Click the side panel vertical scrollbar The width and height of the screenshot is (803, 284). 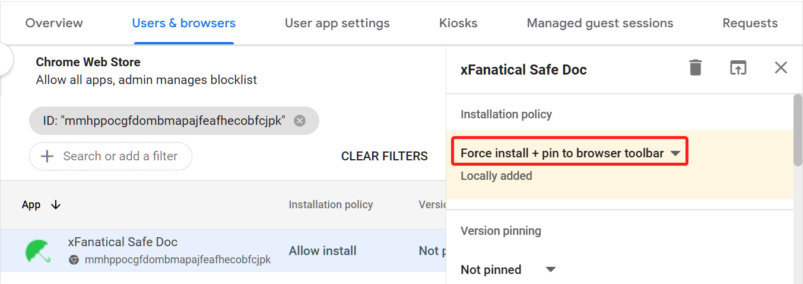click(x=798, y=130)
